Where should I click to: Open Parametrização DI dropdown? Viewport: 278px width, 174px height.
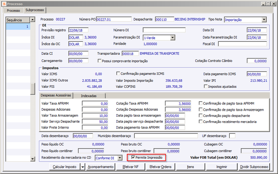[172, 38]
